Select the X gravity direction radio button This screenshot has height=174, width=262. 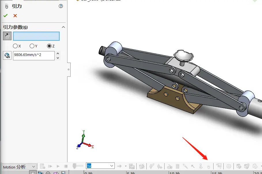15,46
